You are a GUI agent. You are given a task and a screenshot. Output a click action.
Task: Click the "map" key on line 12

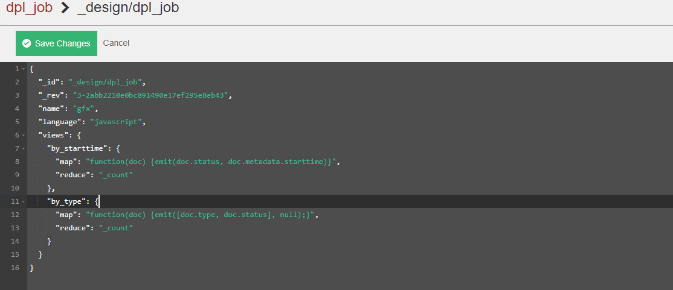point(66,215)
